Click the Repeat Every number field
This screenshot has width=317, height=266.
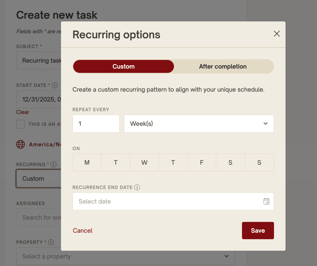click(96, 124)
